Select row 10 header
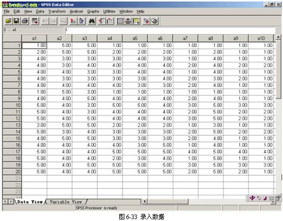The width and height of the screenshot is (283, 221). (x=12, y=105)
